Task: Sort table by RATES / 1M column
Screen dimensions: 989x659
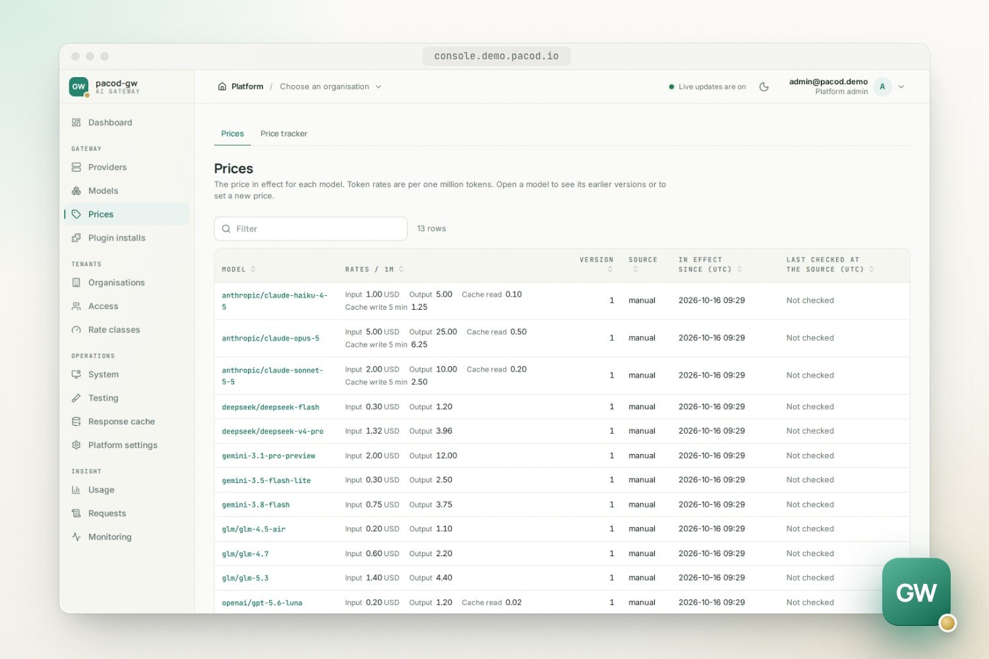Action: pyautogui.click(x=375, y=270)
